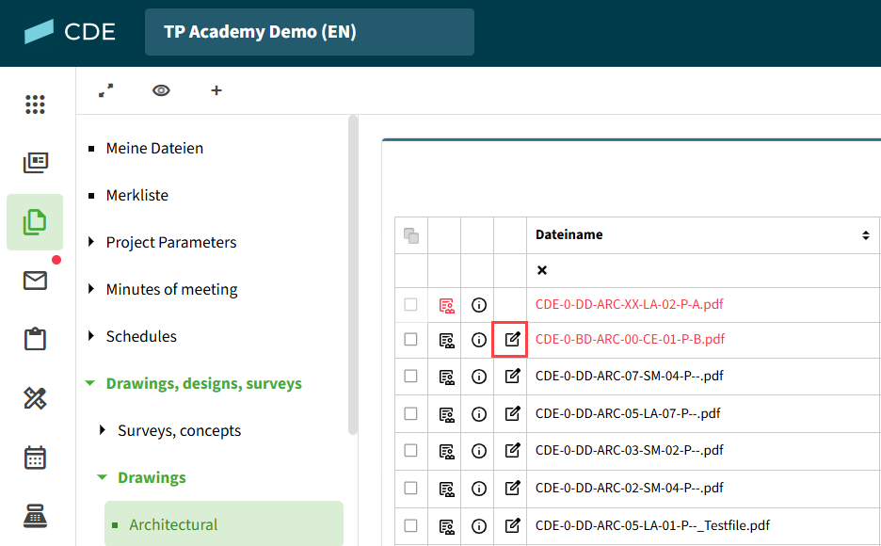Click the plus icon above folder tree
The width and height of the screenshot is (881, 546).
216,90
